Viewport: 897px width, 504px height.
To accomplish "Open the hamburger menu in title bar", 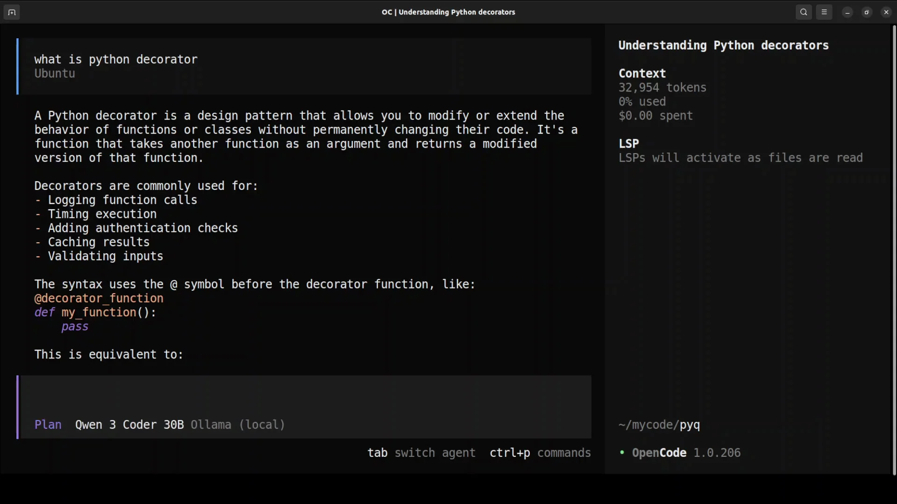I will (x=824, y=13).
